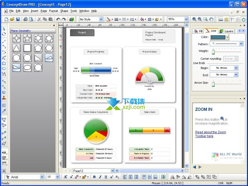Image resolution: width=248 pixels, height=186 pixels.
Task: Select the Stamp tool
Action: click(x=4, y=98)
